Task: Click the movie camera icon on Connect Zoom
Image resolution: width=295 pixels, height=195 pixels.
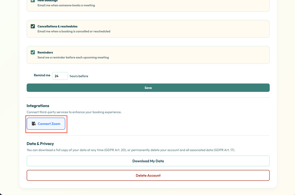Action: point(34,124)
